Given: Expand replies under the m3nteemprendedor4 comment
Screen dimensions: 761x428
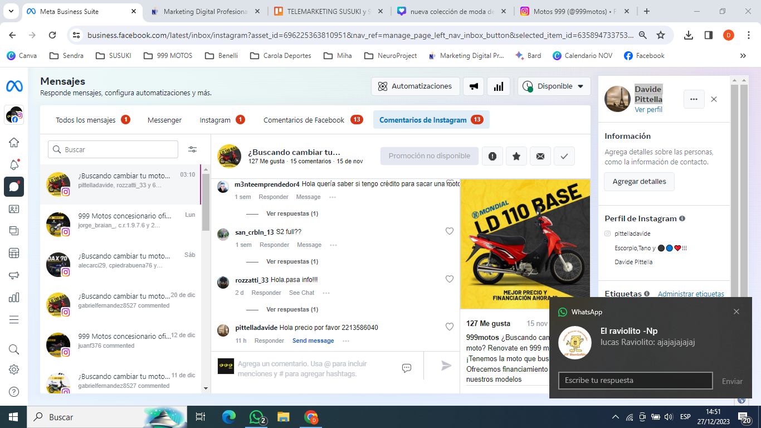Looking at the screenshot, I should tap(292, 213).
